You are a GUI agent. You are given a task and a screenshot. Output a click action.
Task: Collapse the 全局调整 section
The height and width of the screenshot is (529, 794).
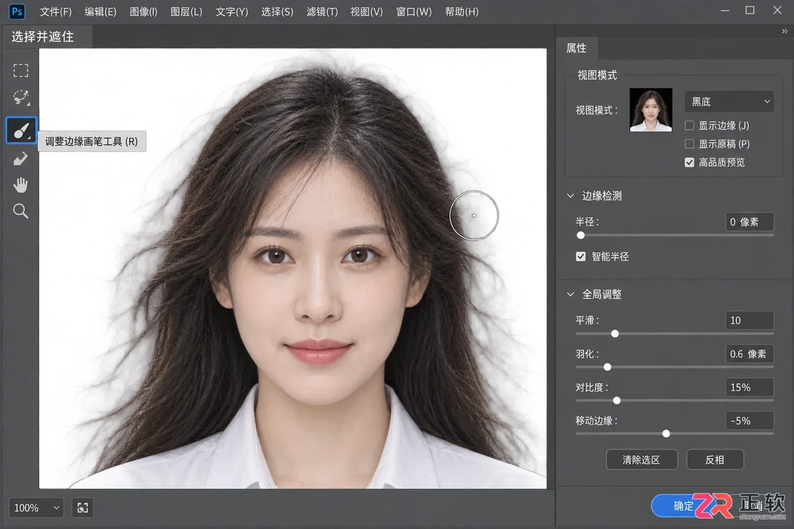[x=571, y=294]
